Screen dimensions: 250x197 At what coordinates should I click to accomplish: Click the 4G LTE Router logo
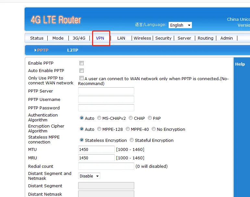56,20
